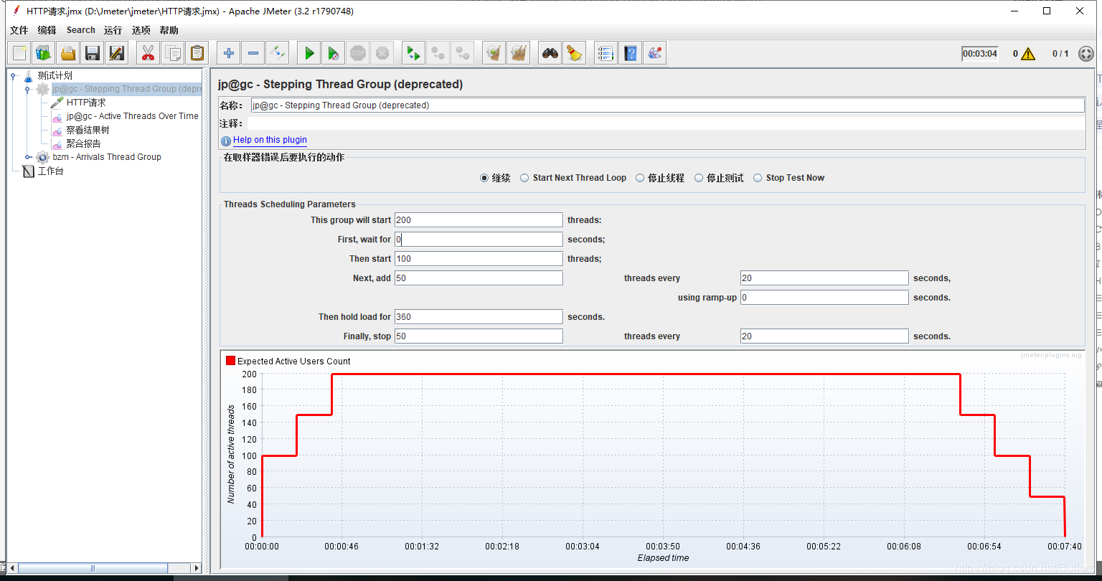Open the 运行 menu

click(113, 30)
